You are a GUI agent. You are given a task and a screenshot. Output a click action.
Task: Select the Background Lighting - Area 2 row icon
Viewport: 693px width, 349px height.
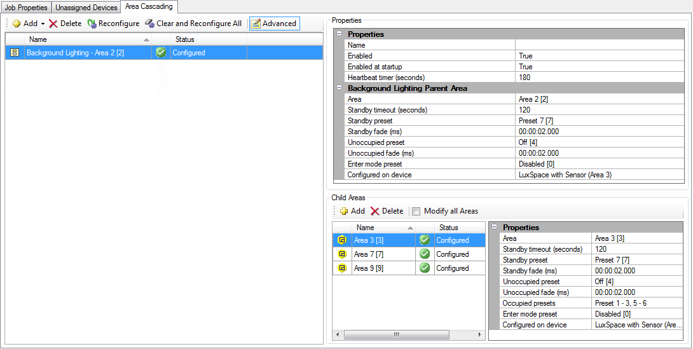[x=15, y=53]
